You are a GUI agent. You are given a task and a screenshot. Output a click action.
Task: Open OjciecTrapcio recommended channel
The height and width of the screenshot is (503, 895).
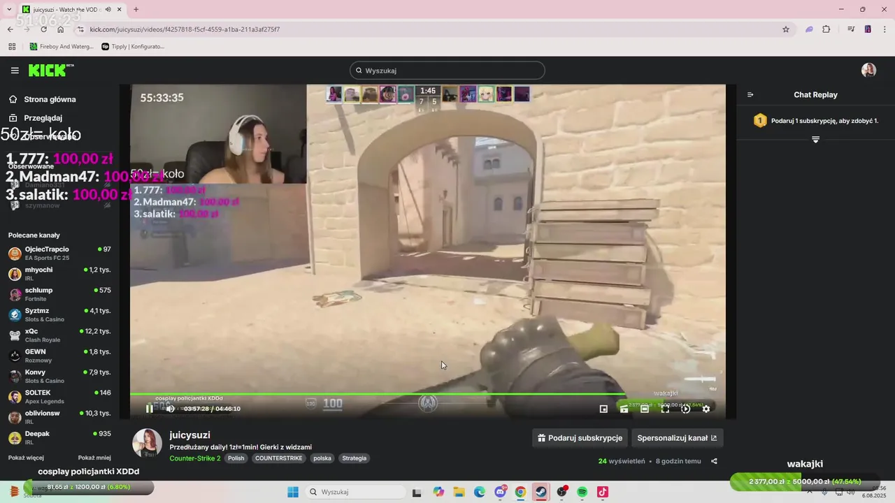(59, 253)
